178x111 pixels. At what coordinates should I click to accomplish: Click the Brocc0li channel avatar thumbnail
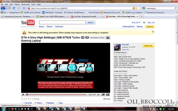coord(117,47)
